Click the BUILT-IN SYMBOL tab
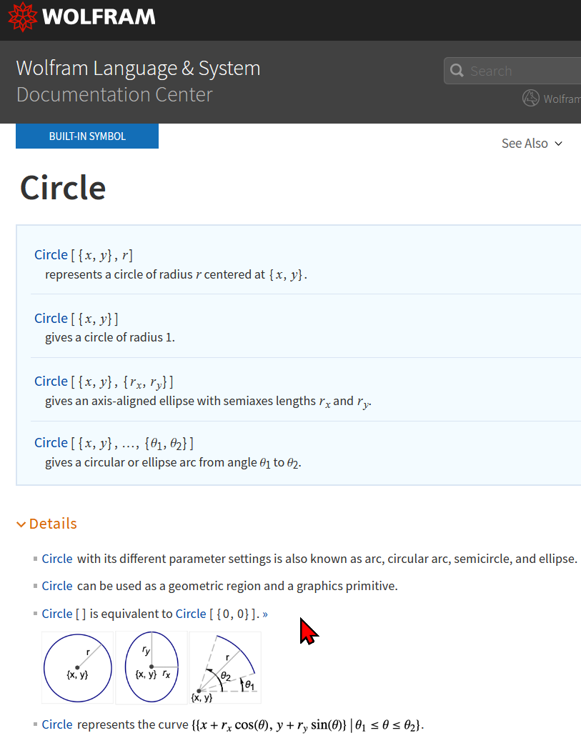This screenshot has width=581, height=743. [87, 136]
